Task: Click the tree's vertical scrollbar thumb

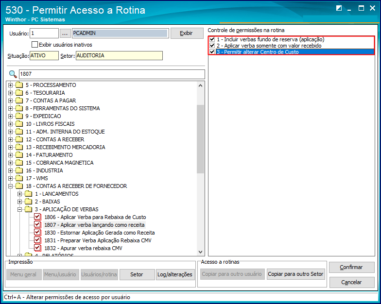Action: pyautogui.click(x=200, y=139)
